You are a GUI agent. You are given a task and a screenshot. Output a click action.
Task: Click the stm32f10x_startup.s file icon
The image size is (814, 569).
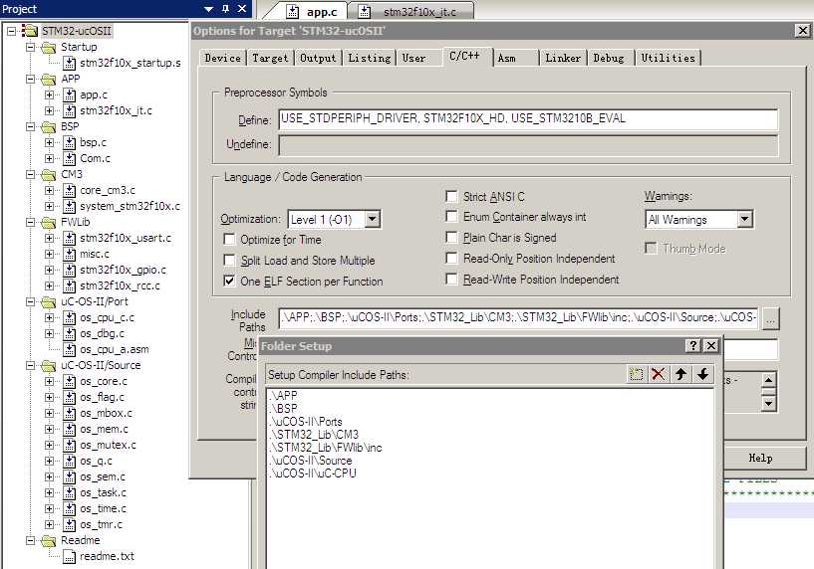(69, 63)
